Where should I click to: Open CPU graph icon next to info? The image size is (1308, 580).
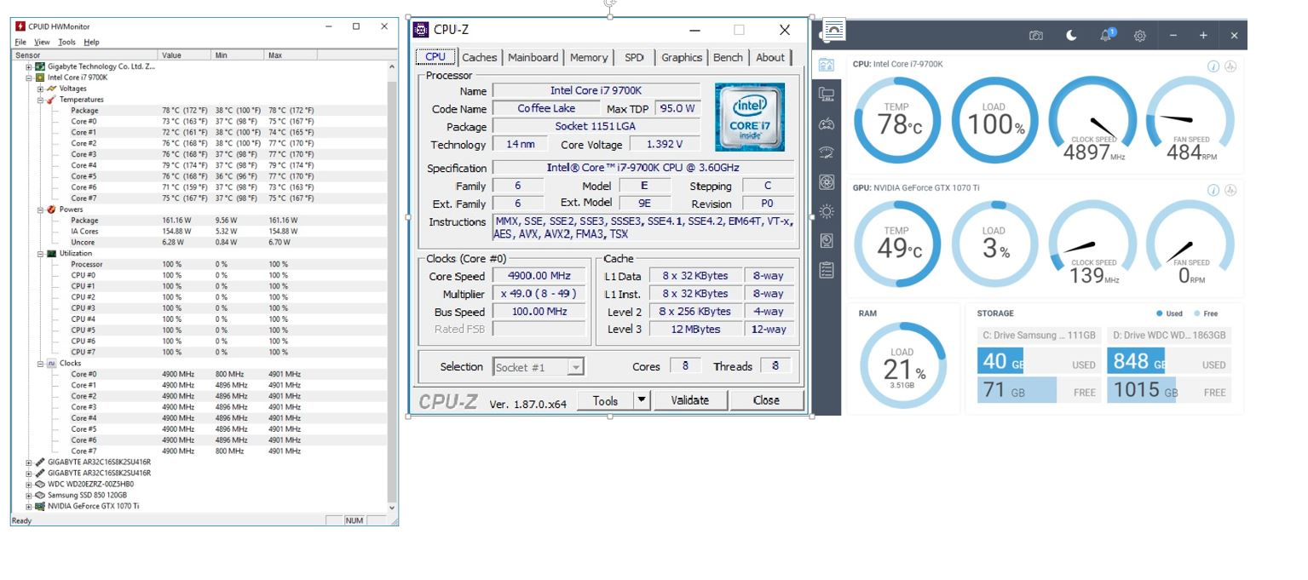click(x=1230, y=66)
